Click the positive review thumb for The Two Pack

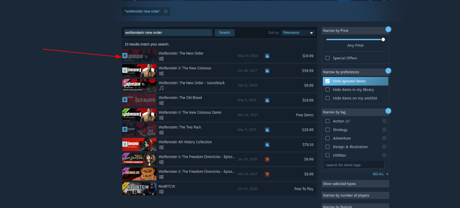(x=267, y=130)
